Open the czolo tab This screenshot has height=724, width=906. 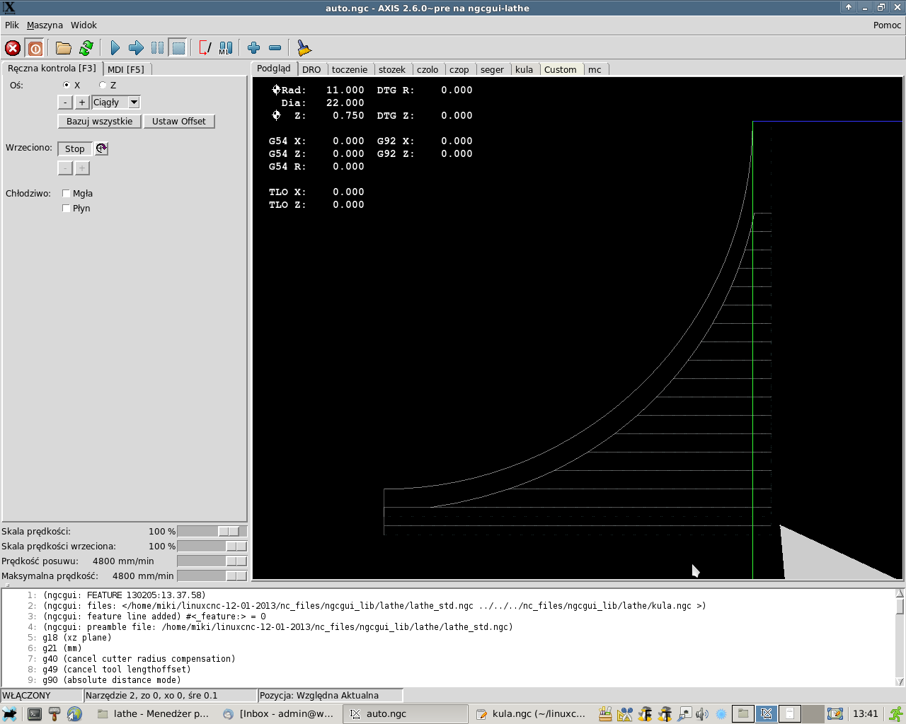[428, 69]
